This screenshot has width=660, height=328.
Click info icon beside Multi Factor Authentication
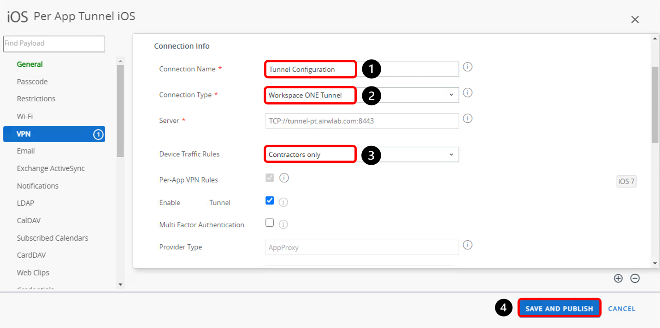[x=283, y=224]
